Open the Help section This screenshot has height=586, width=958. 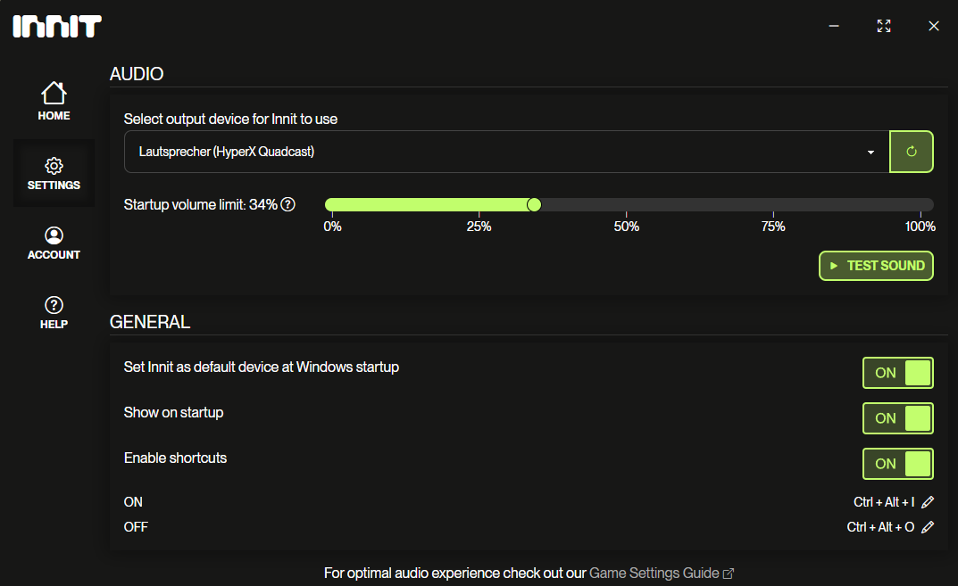[54, 312]
